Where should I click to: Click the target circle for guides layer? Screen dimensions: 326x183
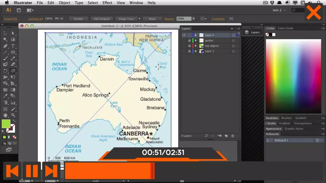[233, 41]
